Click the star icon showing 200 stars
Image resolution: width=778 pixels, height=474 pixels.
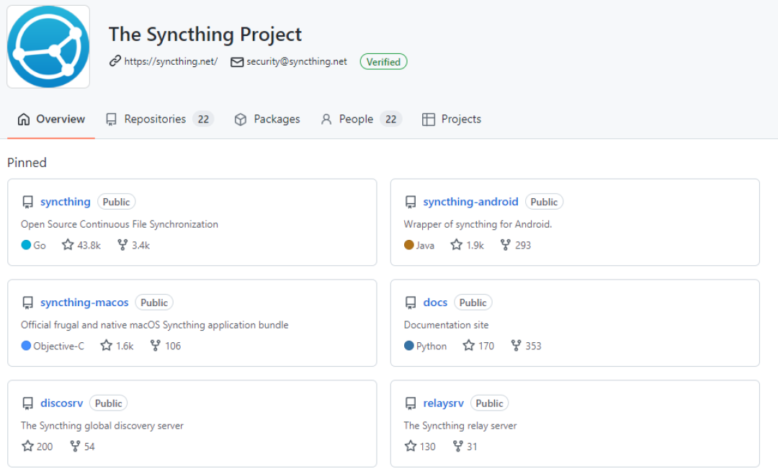click(x=28, y=446)
